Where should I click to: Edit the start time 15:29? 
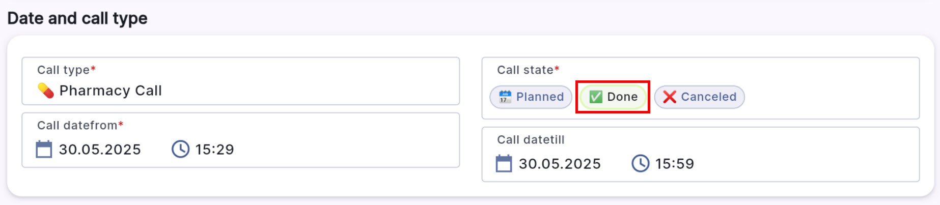215,150
